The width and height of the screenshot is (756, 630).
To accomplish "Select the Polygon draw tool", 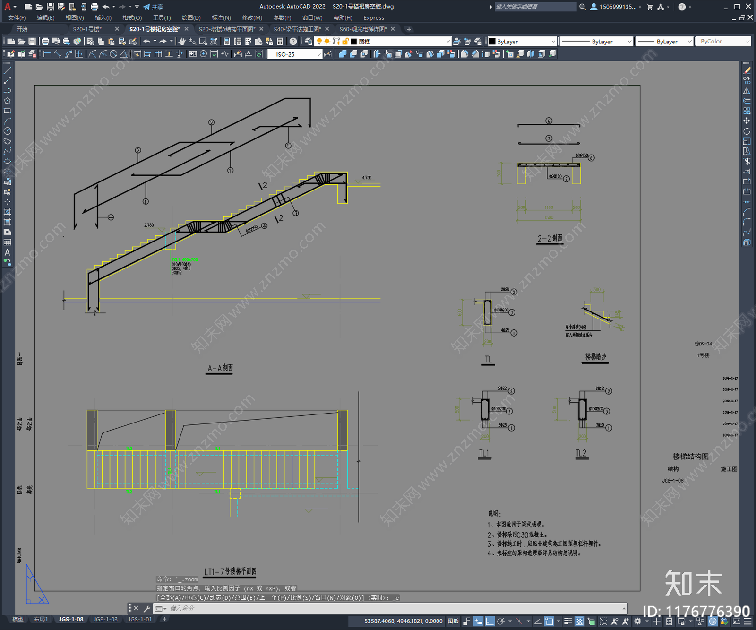I will [7, 101].
